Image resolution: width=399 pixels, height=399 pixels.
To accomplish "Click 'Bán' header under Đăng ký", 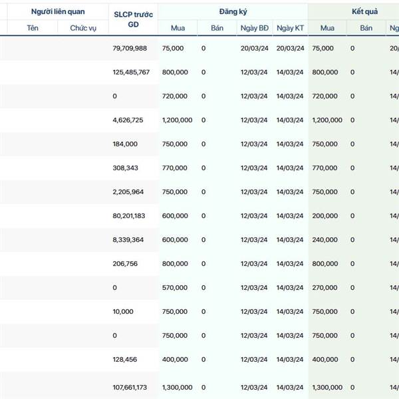I will 217,28.
